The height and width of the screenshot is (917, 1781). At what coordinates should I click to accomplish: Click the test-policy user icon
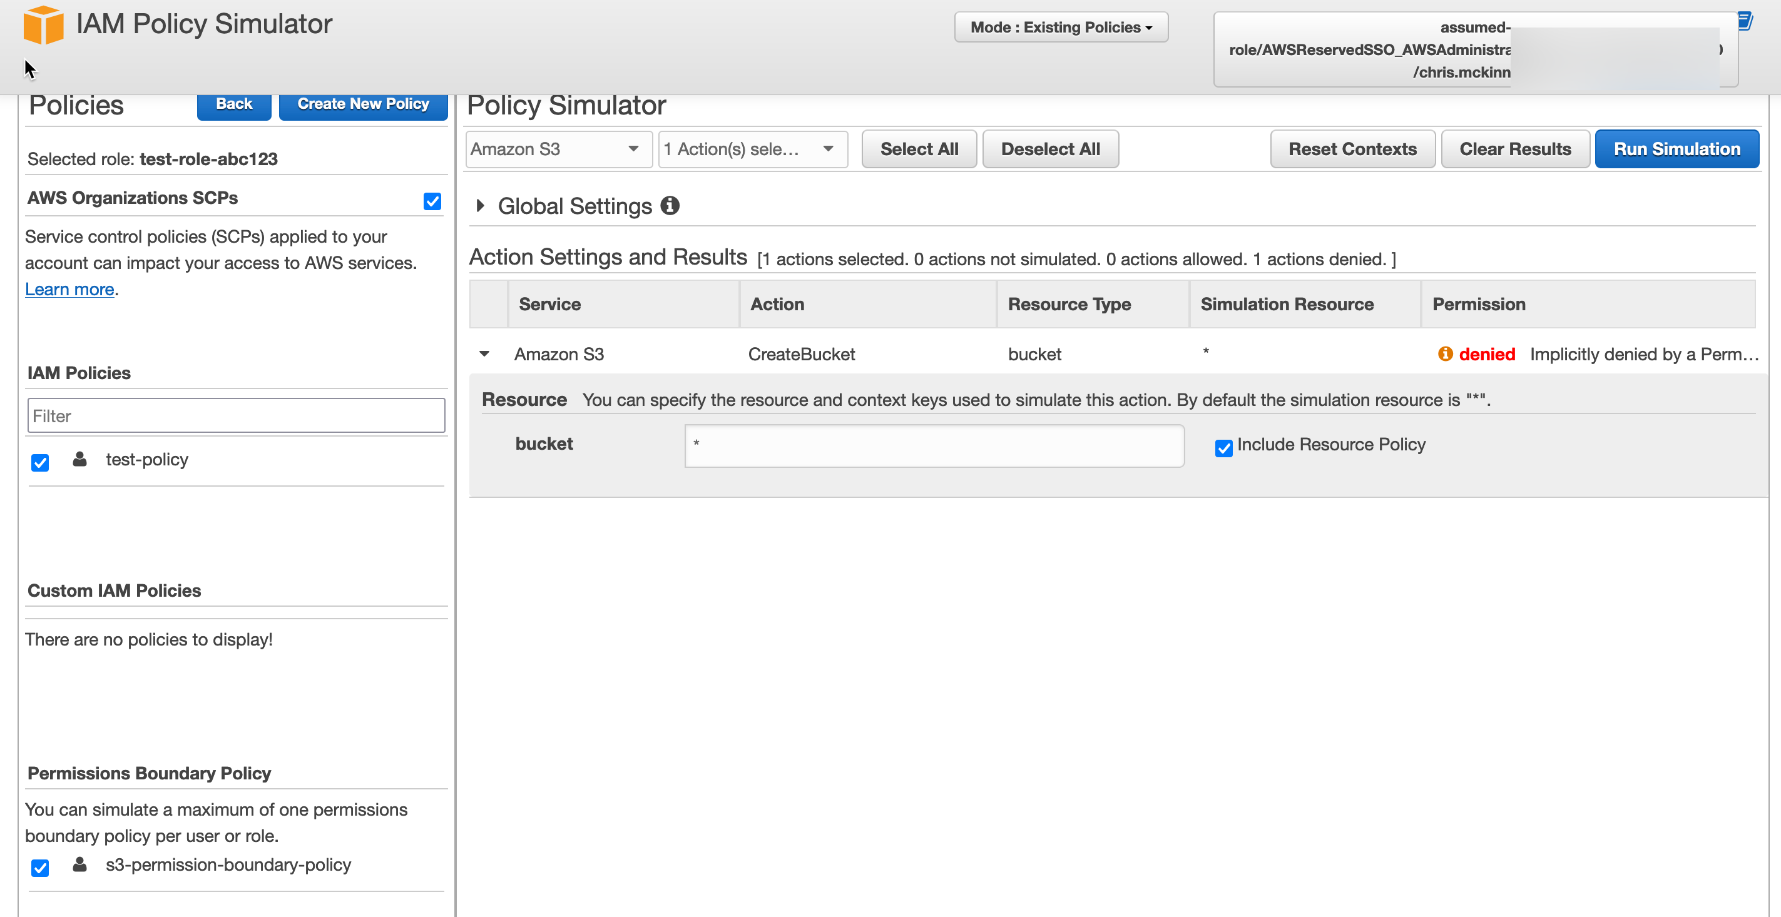pyautogui.click(x=79, y=459)
